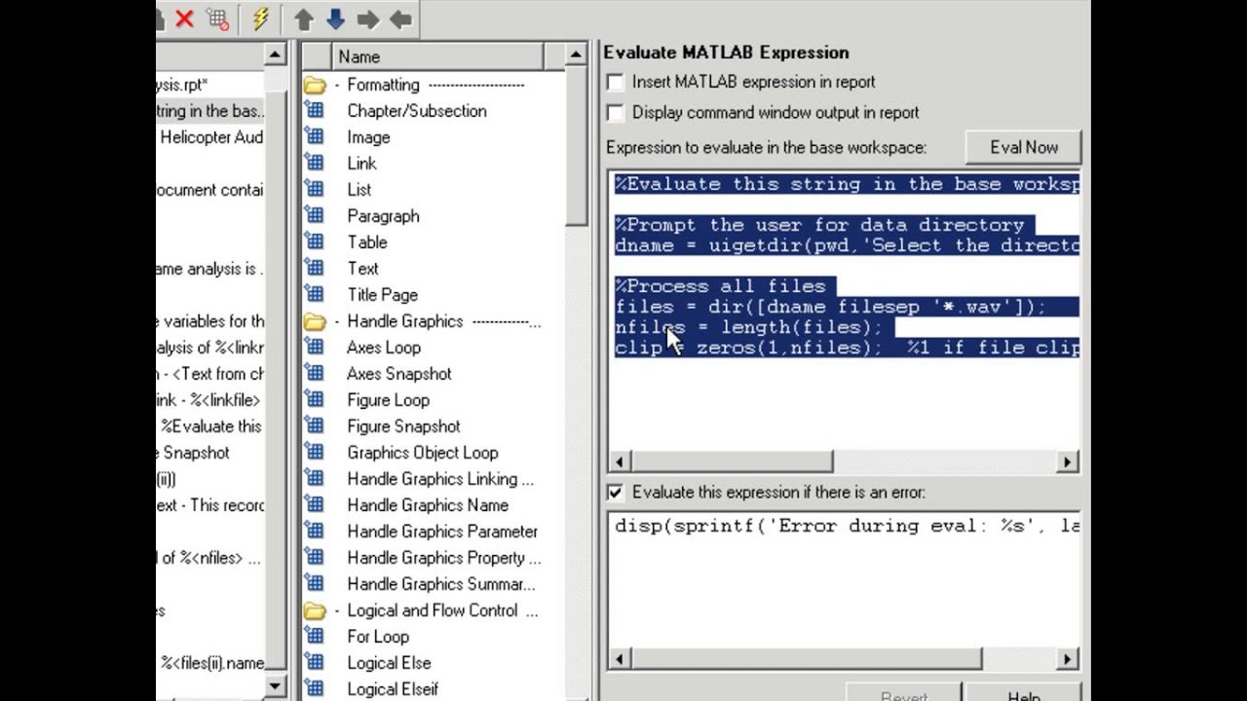Click the expression editor horizontal scrollbar thumb
The image size is (1247, 701).
click(733, 461)
